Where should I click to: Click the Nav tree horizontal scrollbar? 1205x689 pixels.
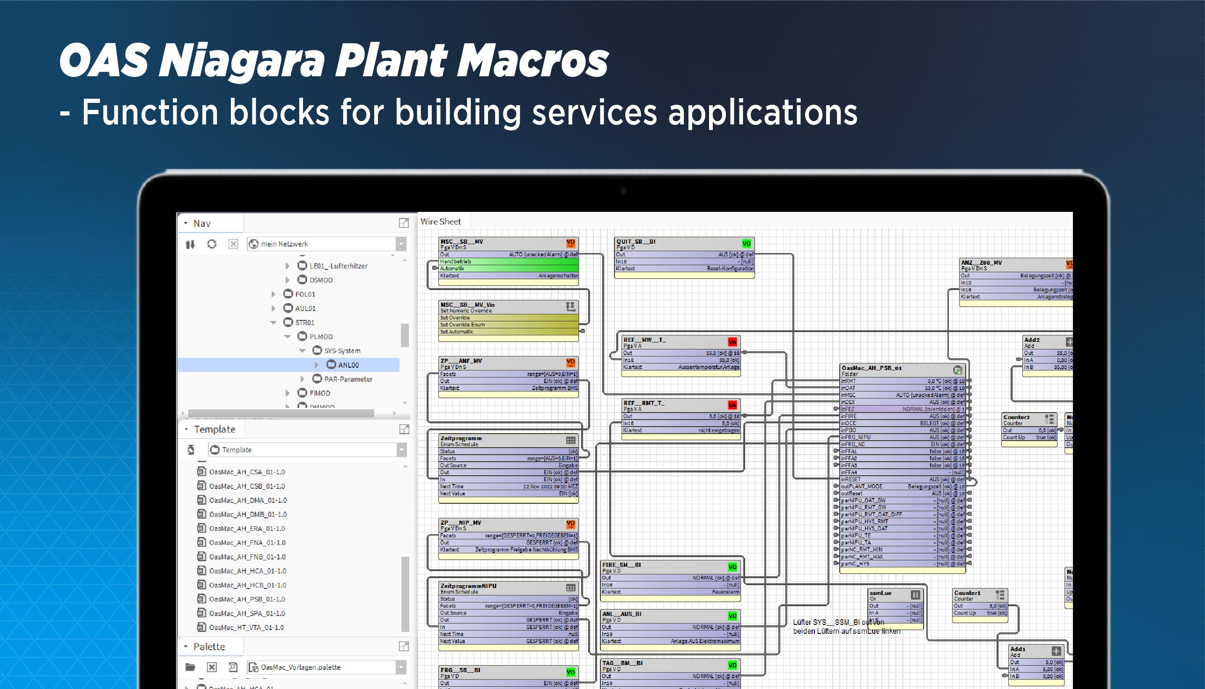281,413
